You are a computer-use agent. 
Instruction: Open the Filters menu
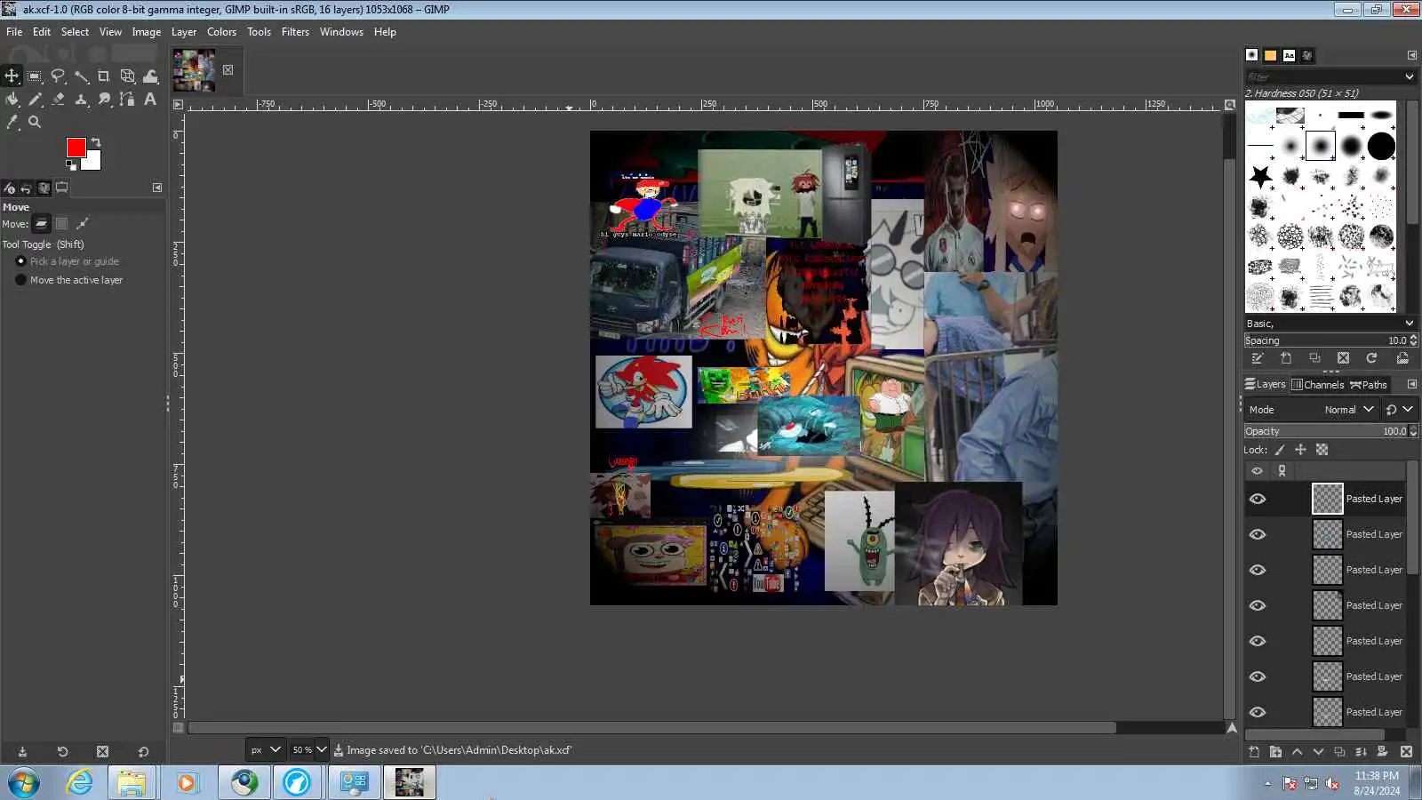coord(295,32)
